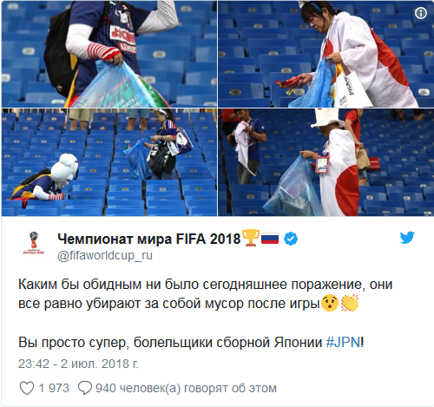Click the info icon on the photo
Screen dimensions: 434x407
click(x=421, y=13)
